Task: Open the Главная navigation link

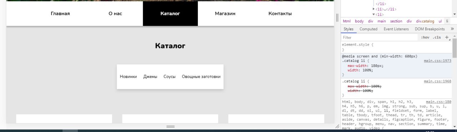Action: (60, 14)
